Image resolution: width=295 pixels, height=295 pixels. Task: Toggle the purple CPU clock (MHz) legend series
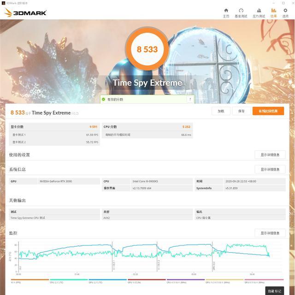(x=186, y=281)
